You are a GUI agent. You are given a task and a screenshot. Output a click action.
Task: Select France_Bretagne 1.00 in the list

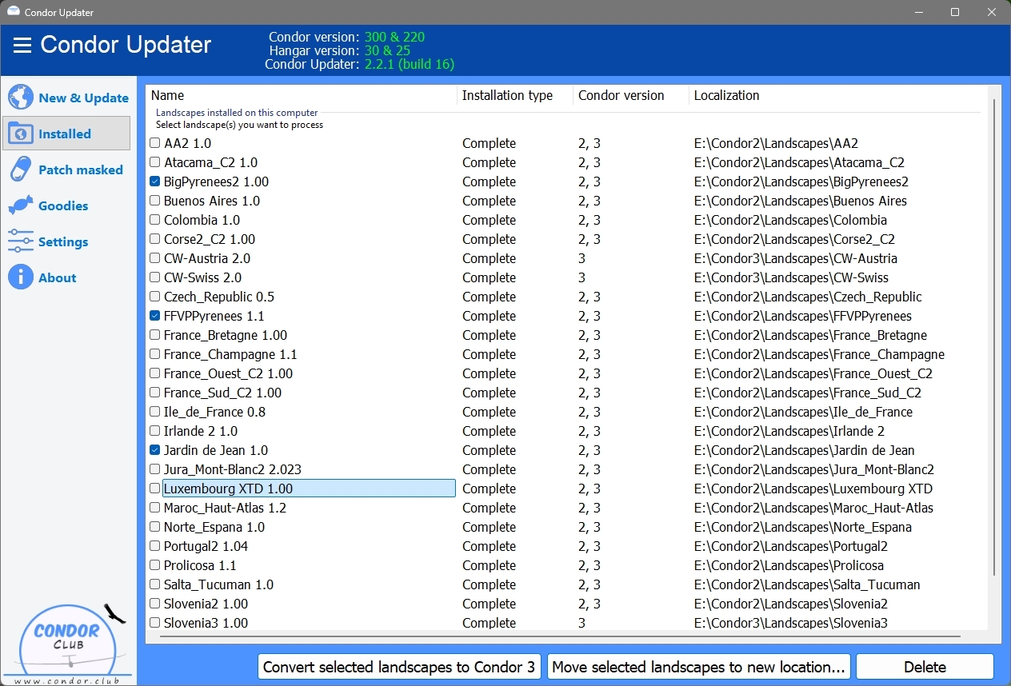[225, 335]
